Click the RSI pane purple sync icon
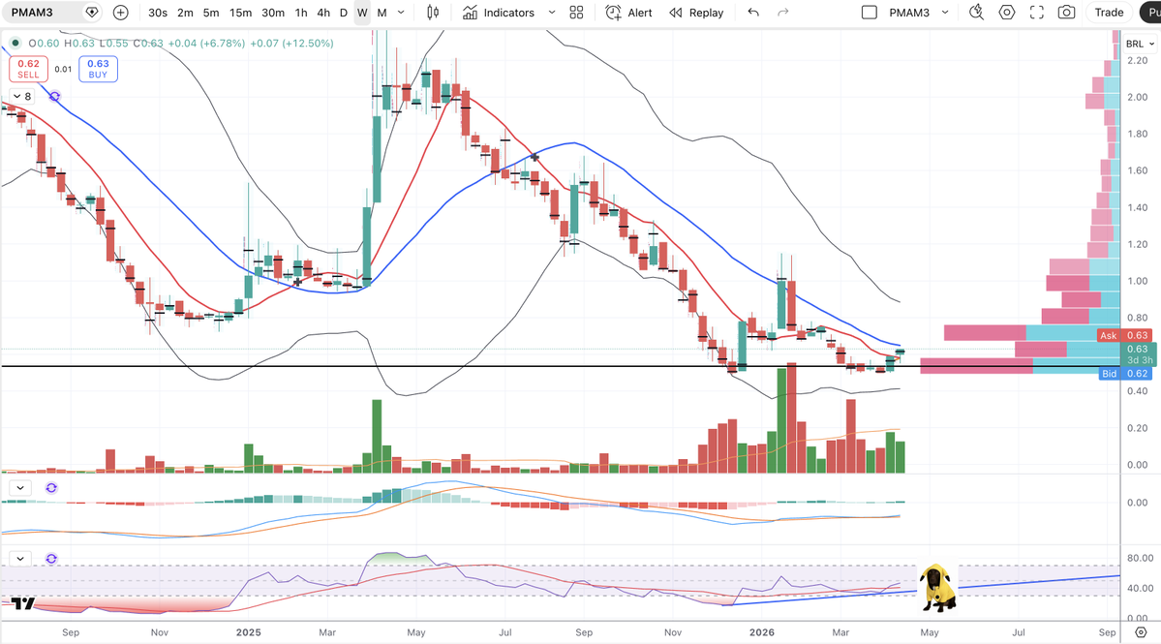Image resolution: width=1161 pixels, height=644 pixels. click(51, 559)
